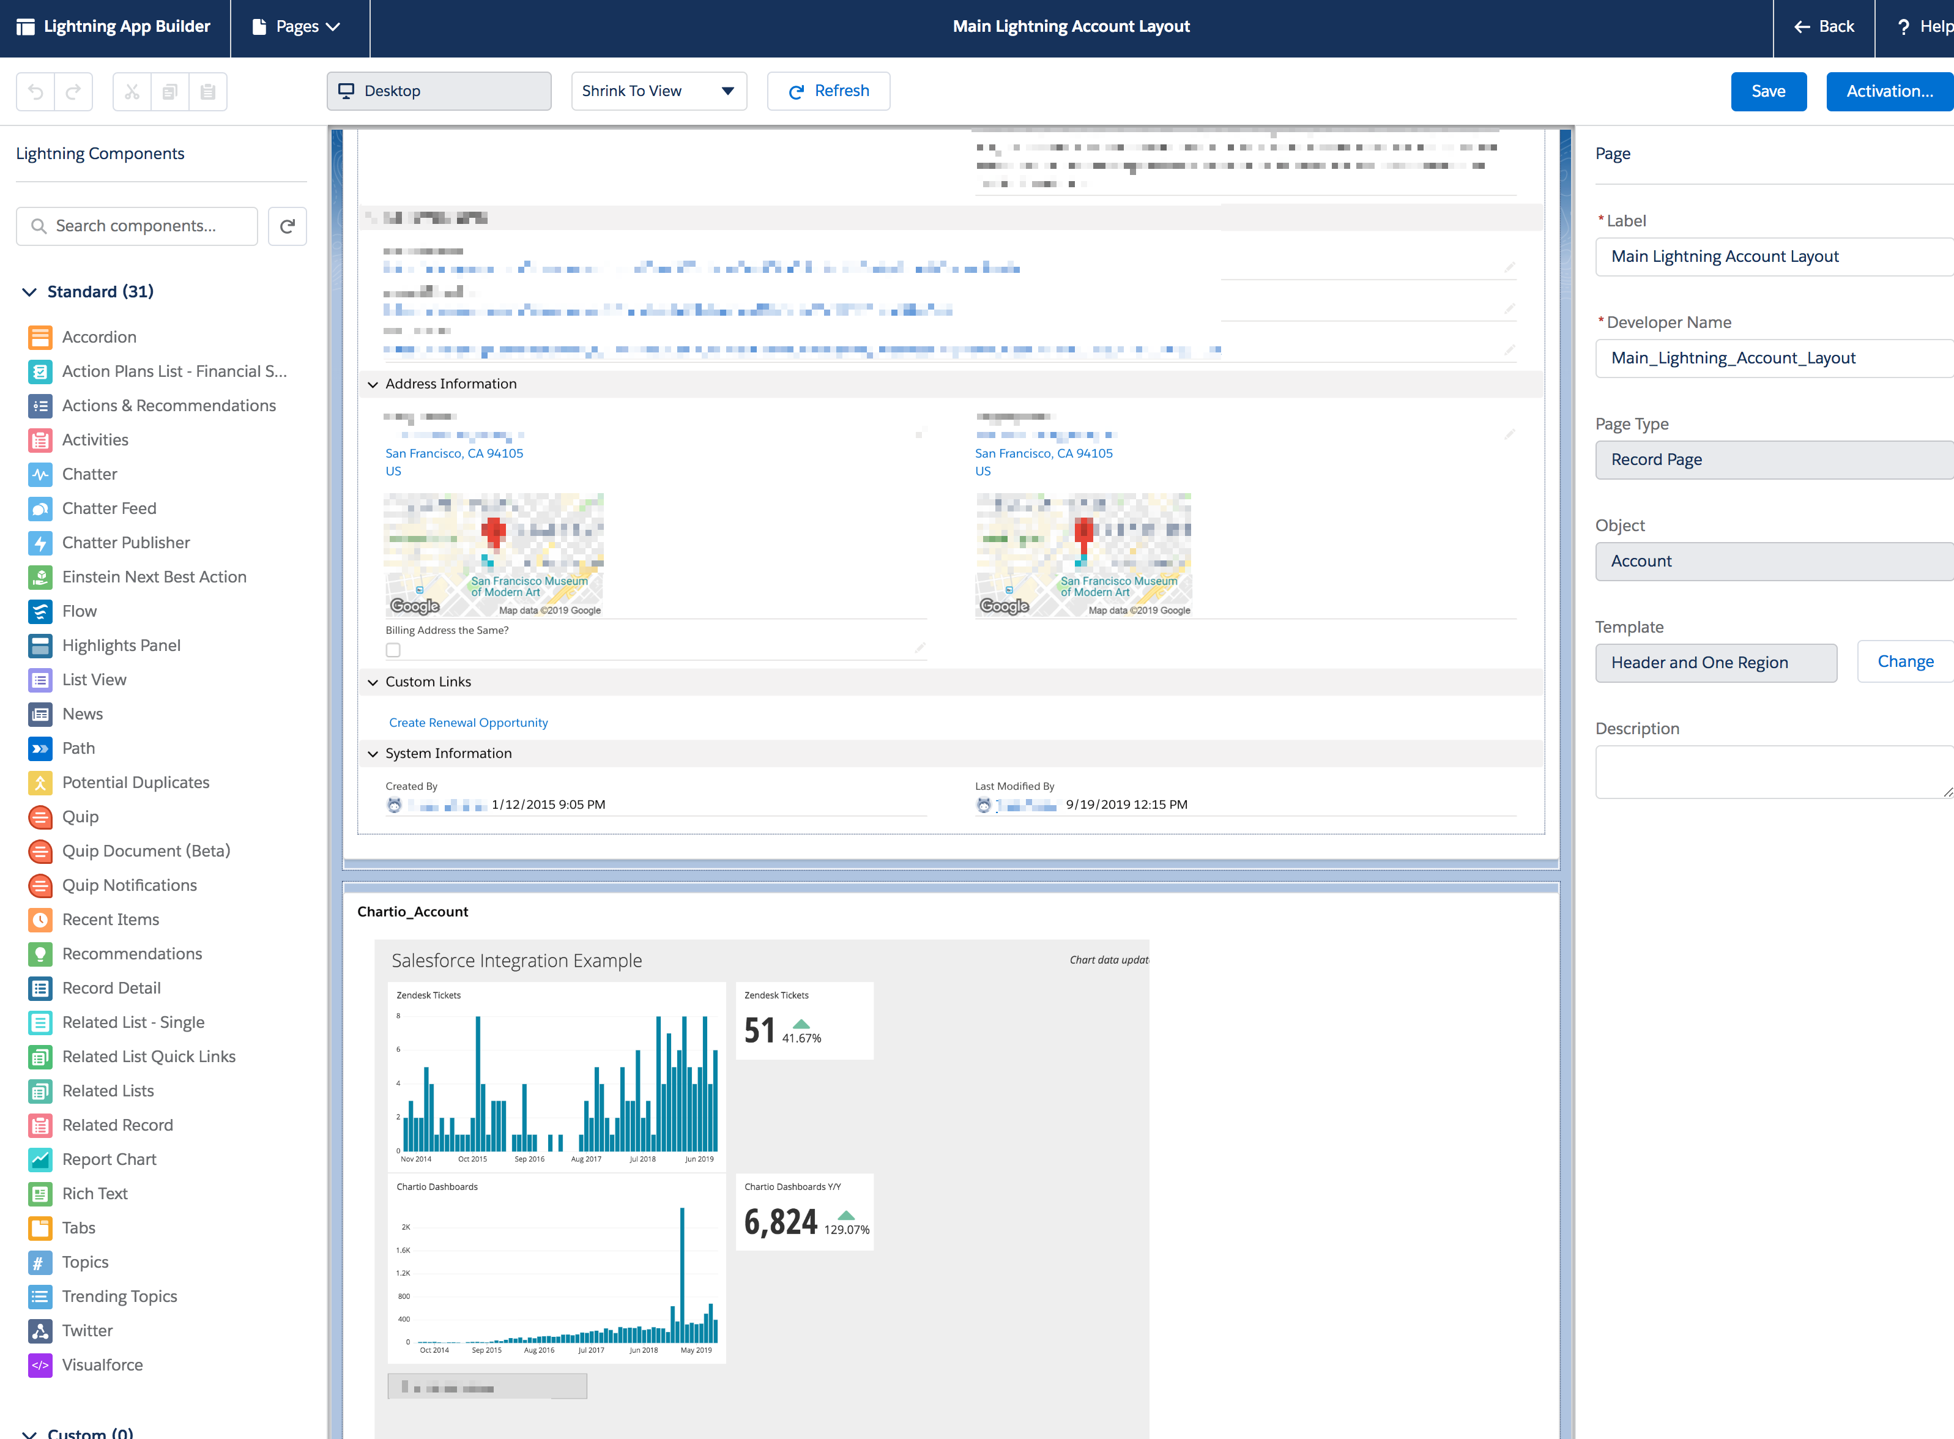Click the Description text area
This screenshot has width=1954, height=1439.
(1775, 772)
